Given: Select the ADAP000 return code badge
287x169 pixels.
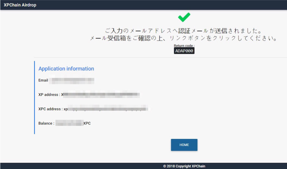Looking at the screenshot, I should [x=184, y=51].
